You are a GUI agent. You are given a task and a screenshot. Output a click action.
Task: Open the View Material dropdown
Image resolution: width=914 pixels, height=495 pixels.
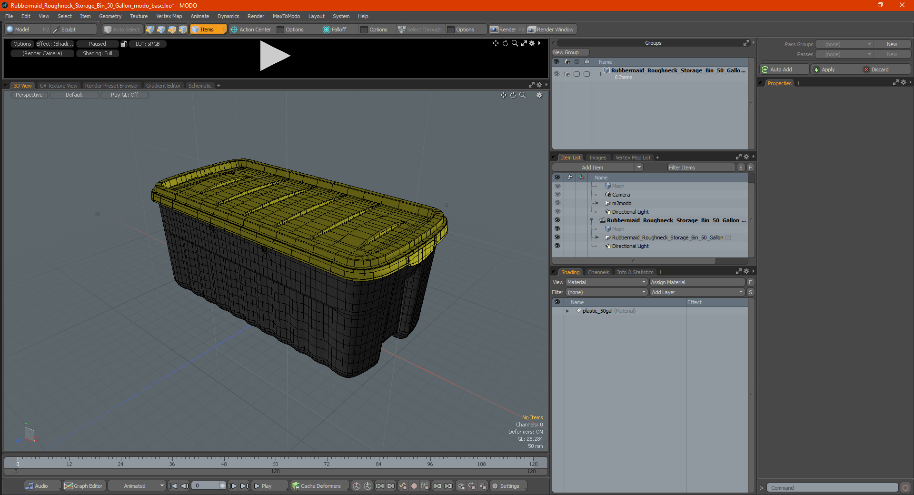point(606,282)
